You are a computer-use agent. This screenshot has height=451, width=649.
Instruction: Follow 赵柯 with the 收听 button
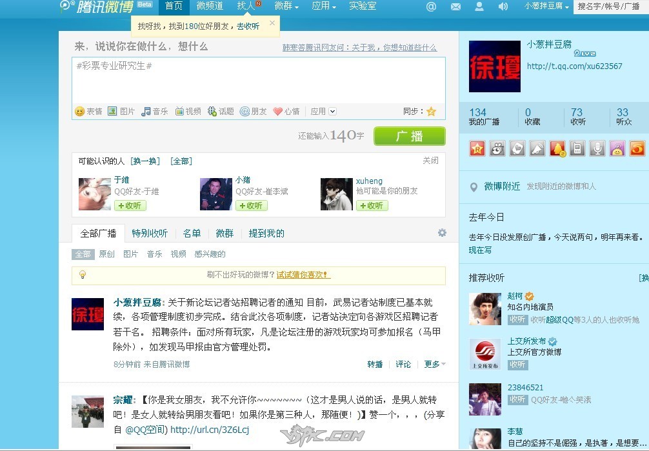click(x=517, y=319)
